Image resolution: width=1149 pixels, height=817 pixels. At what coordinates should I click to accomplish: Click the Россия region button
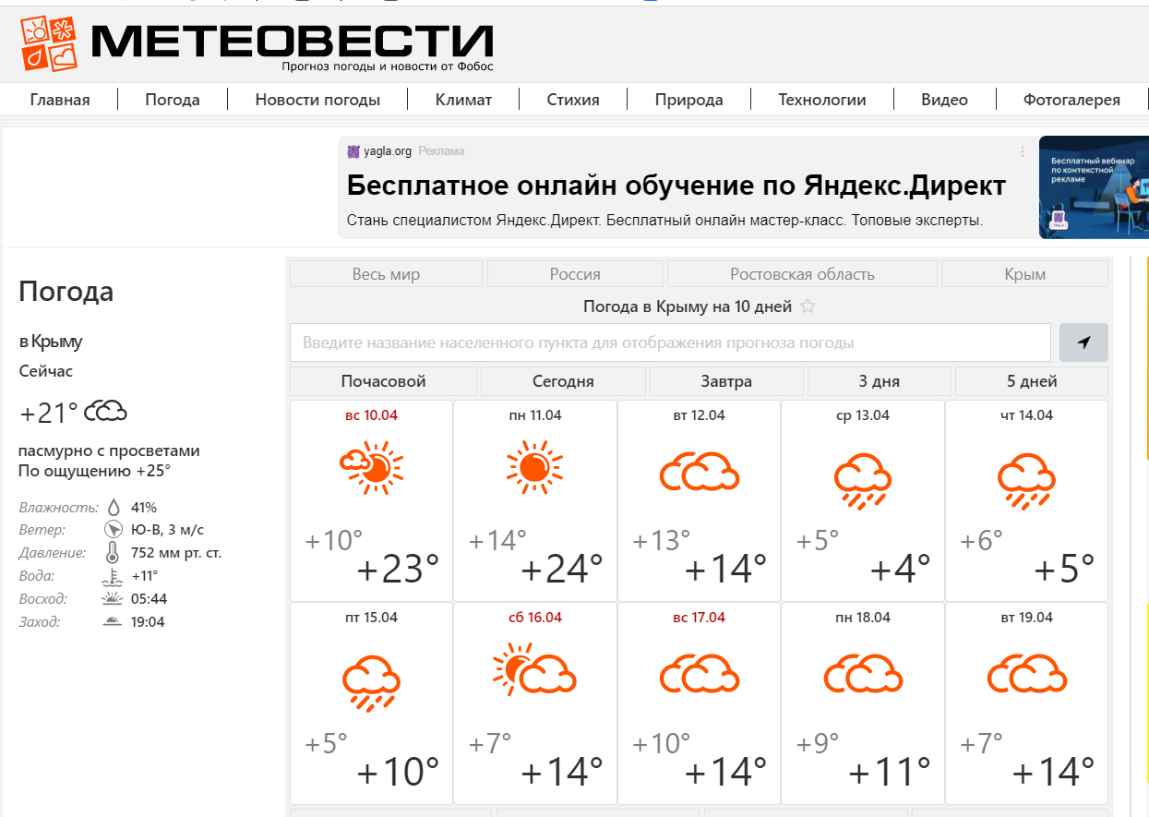[575, 274]
